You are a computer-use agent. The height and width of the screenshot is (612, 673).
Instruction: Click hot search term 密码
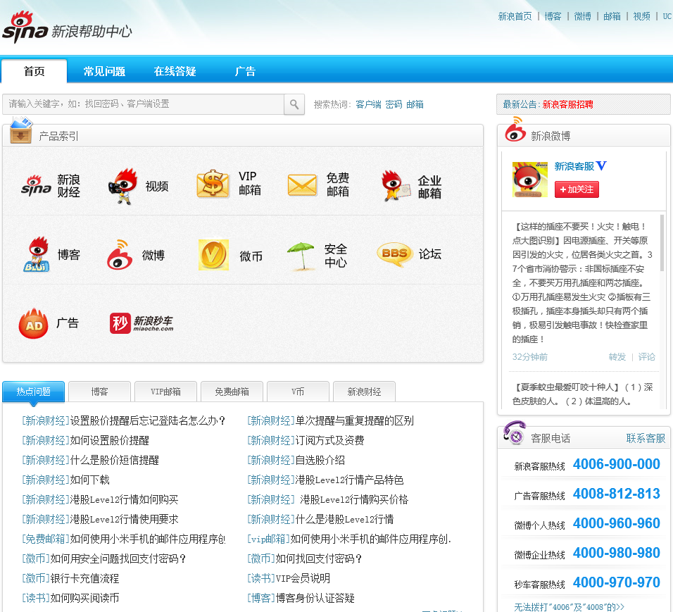point(394,104)
